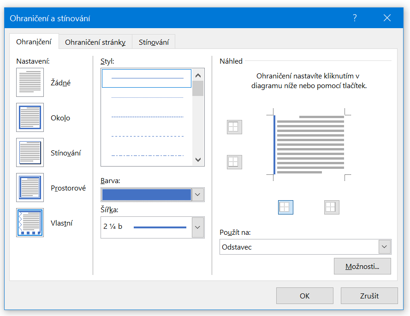Open the Stínování tab
The image size is (410, 316).
154,42
